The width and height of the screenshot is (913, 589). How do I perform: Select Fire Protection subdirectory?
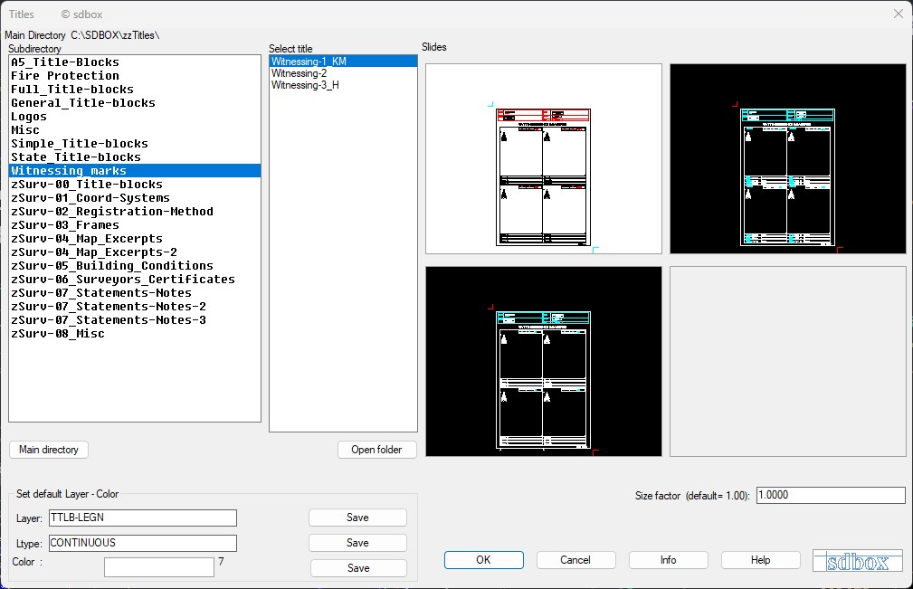tap(135, 76)
